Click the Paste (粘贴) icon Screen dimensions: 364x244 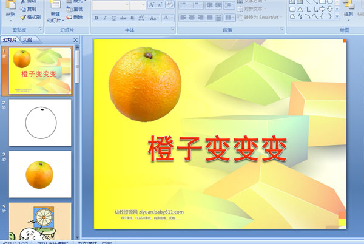pyautogui.click(x=10, y=5)
